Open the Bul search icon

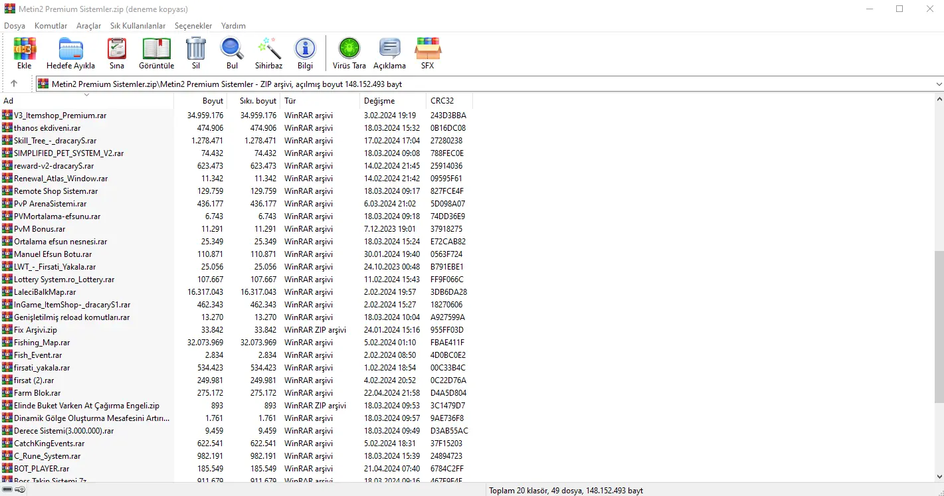click(232, 48)
